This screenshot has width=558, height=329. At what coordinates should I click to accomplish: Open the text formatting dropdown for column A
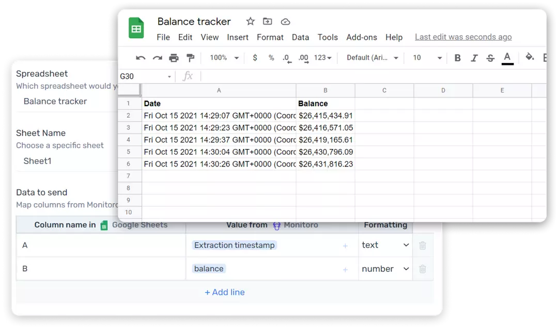(x=385, y=245)
